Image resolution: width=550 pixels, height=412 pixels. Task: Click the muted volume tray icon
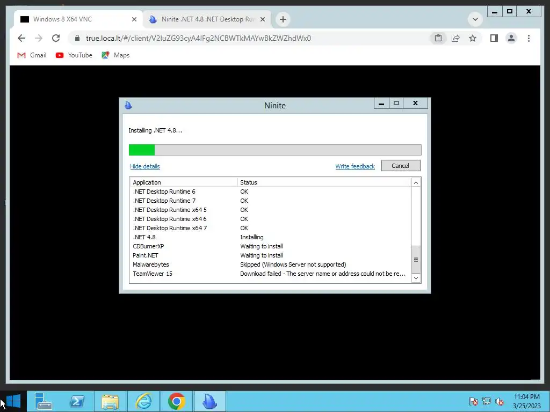pyautogui.click(x=499, y=401)
